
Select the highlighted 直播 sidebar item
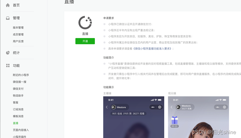[x=16, y=123]
